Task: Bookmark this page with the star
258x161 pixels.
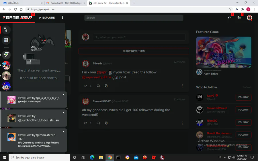Action: point(230,9)
